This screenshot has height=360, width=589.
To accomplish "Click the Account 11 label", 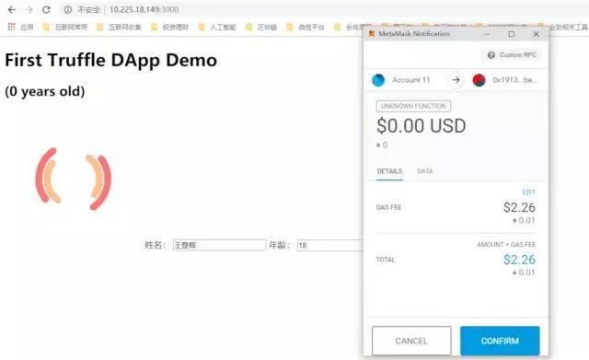I will [x=411, y=80].
